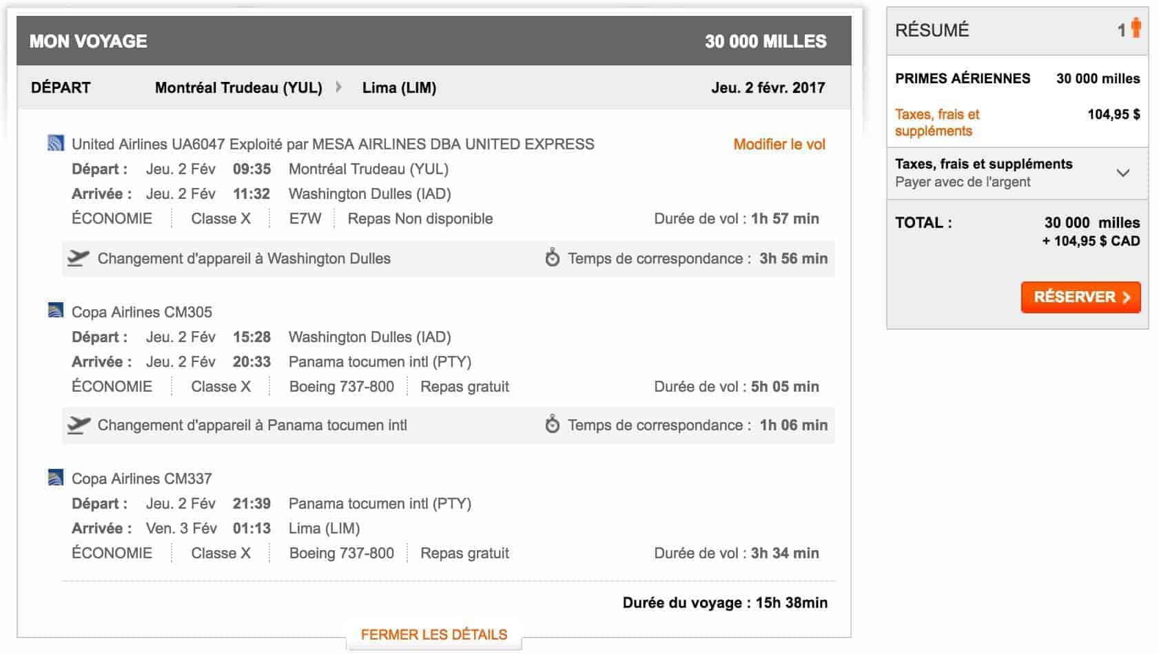Screen dimensions: 1159x654
Task: Click the arrow between YUL and LIM
Action: point(339,87)
